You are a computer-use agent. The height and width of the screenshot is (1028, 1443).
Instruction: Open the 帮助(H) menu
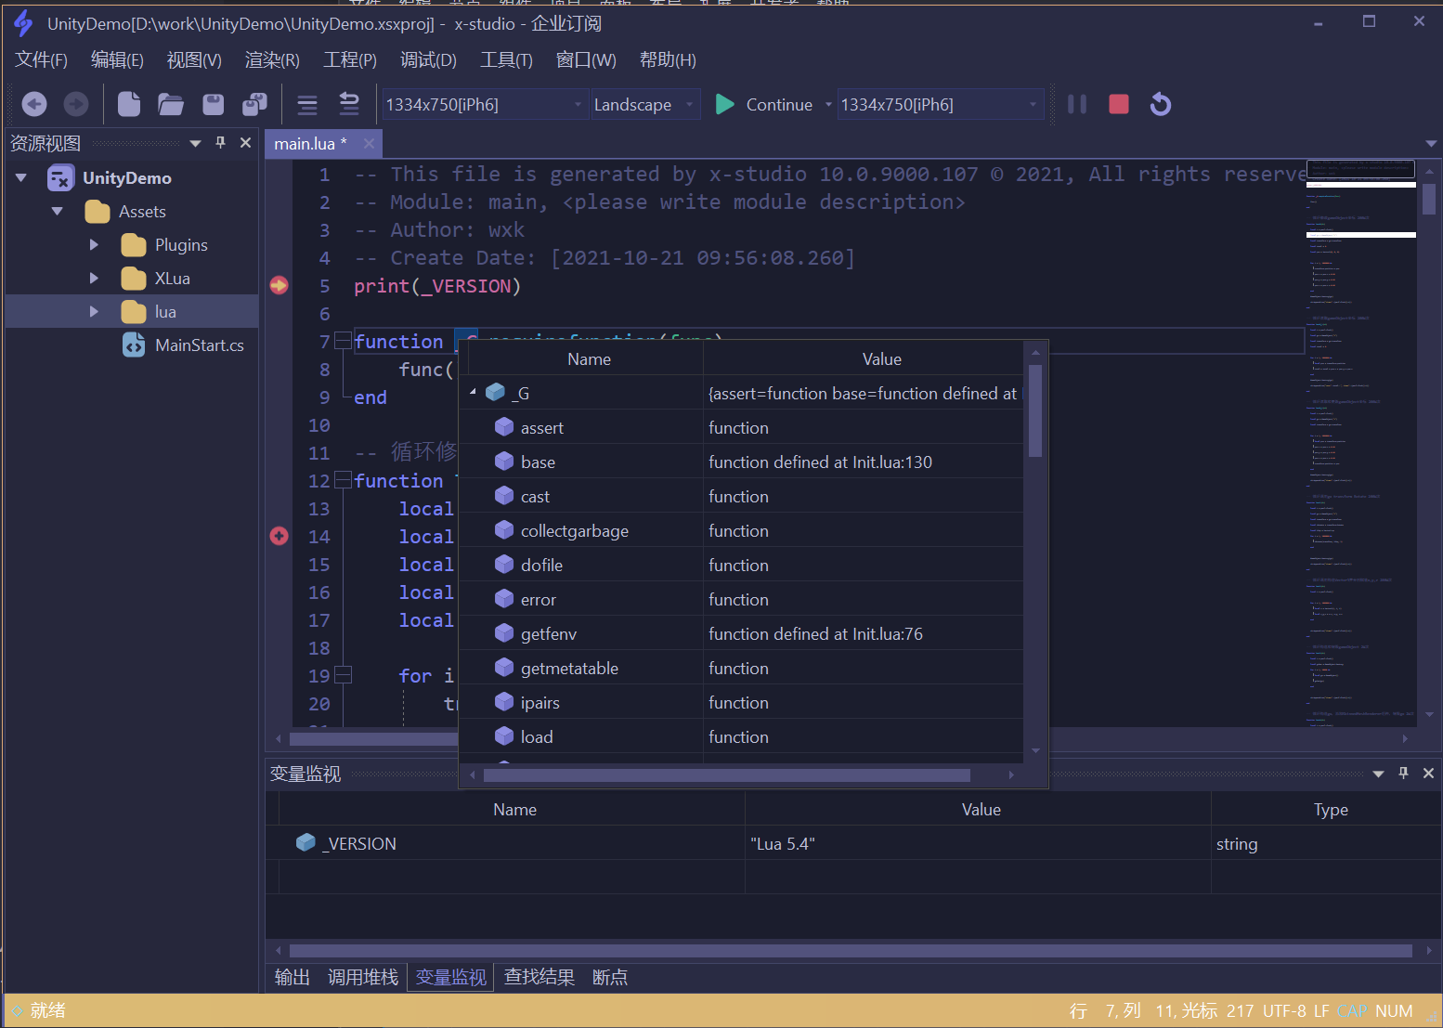(668, 59)
